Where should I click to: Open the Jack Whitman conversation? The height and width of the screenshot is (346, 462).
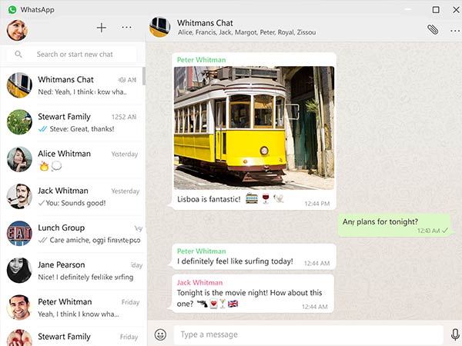tap(73, 197)
